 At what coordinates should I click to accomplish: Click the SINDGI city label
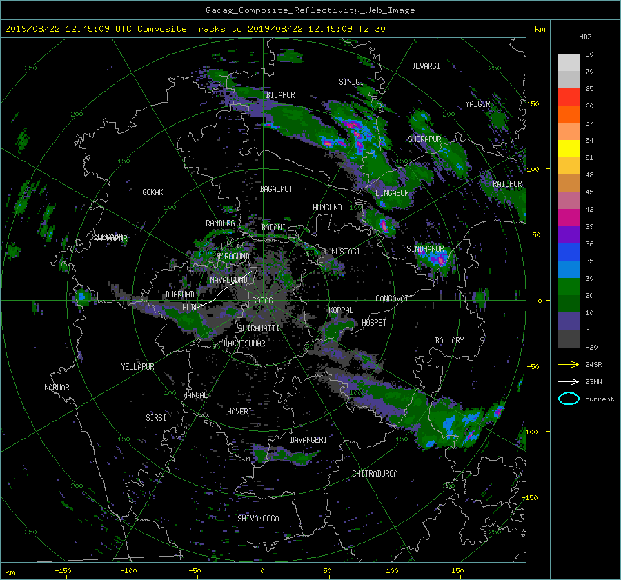(351, 82)
